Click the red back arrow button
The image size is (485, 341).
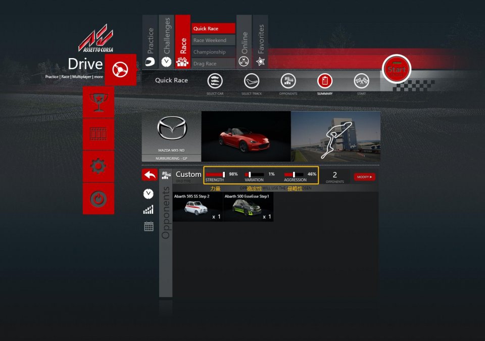pos(150,175)
